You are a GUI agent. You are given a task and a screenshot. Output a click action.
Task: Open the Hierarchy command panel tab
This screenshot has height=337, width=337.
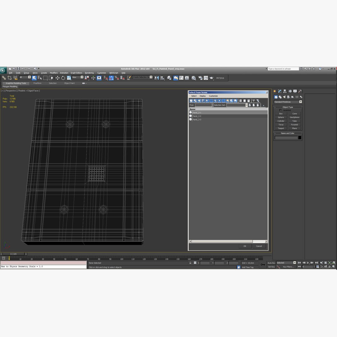click(285, 91)
